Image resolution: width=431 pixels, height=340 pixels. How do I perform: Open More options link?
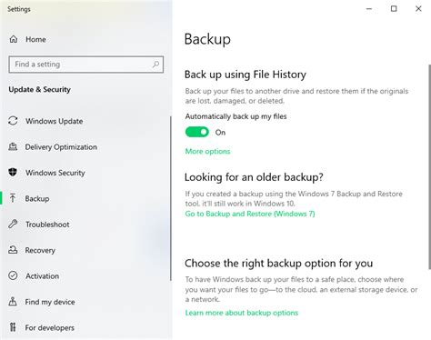pos(207,151)
